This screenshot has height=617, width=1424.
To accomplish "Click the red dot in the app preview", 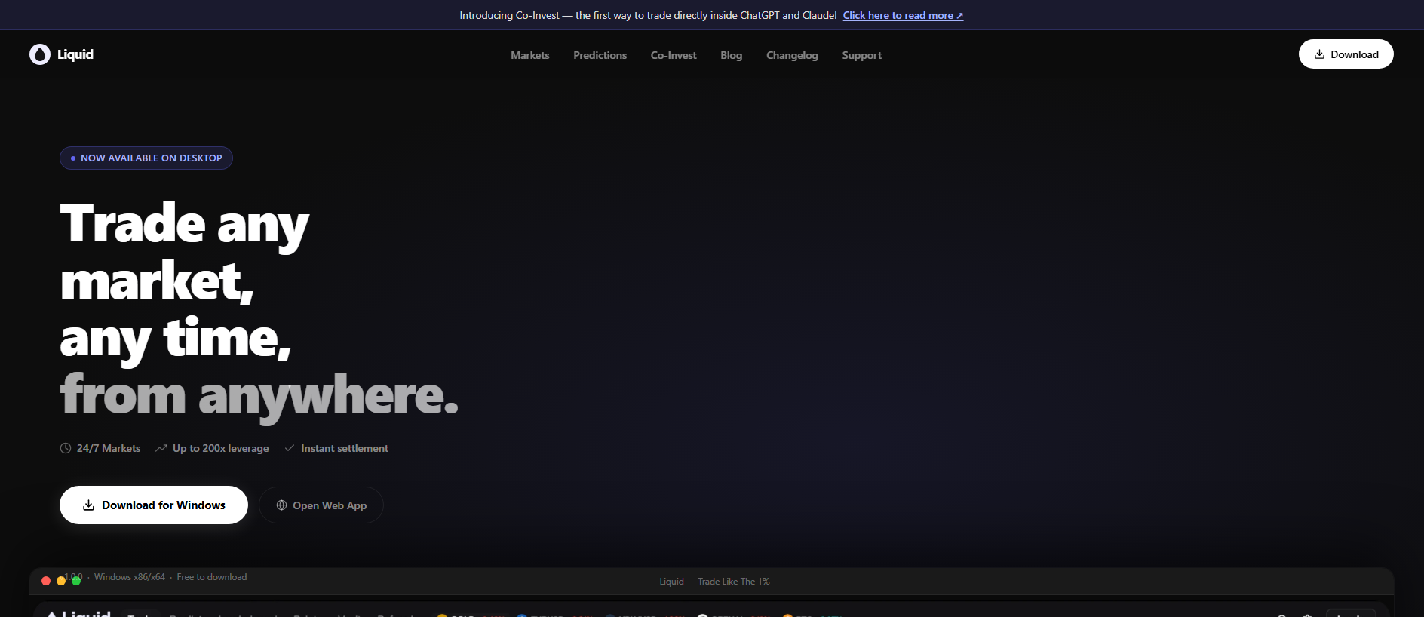I will (46, 581).
